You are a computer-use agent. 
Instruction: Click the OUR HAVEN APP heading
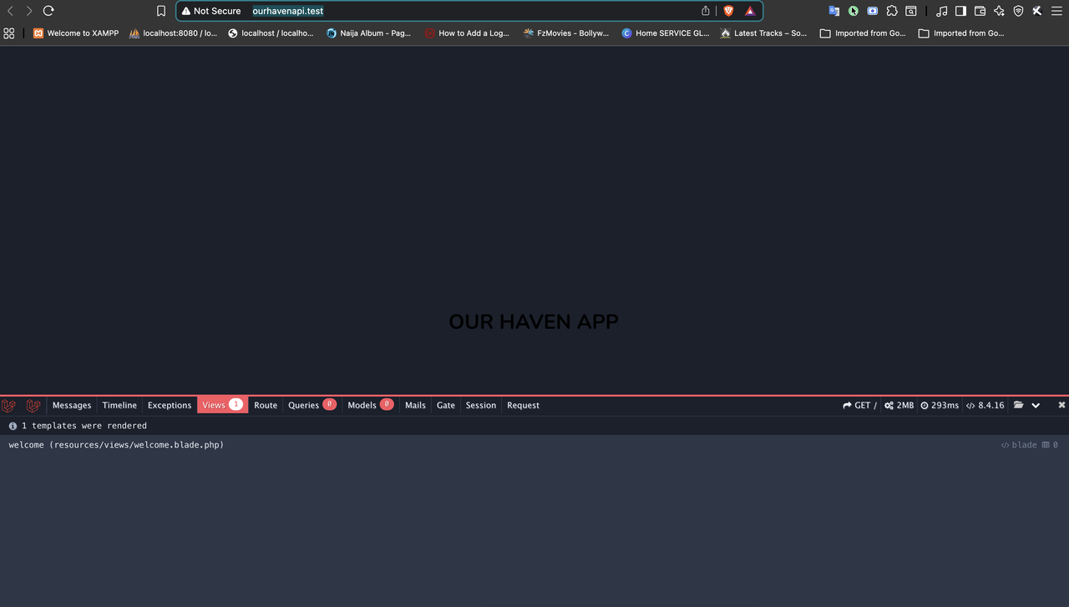pyautogui.click(x=534, y=321)
